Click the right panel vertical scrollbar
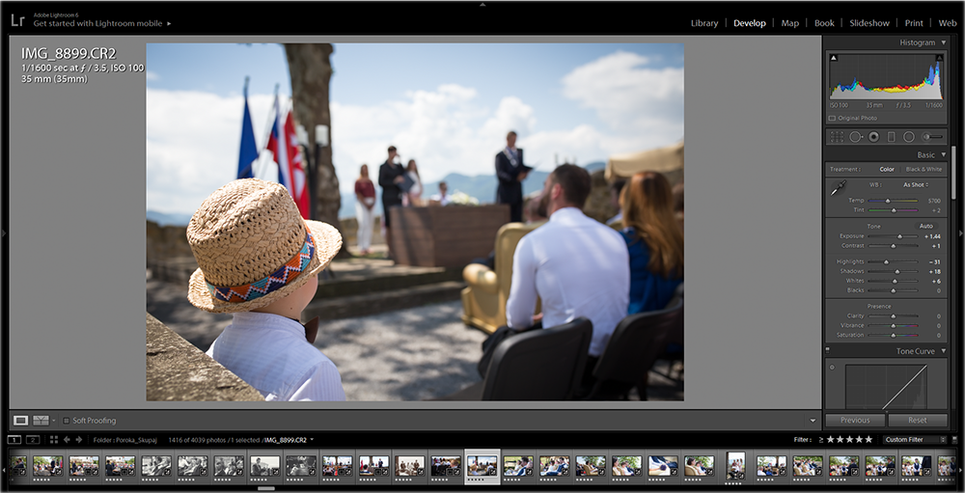The height and width of the screenshot is (493, 965). [x=953, y=174]
